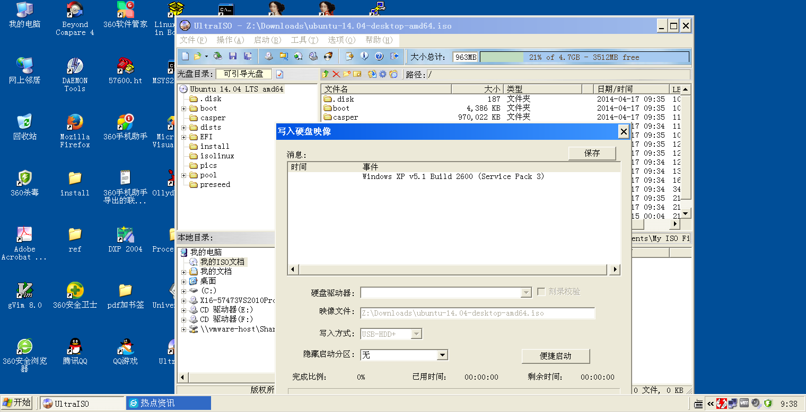Viewport: 806px width, 412px height.
Task: Expand the 我的文档 tree node
Action: pyautogui.click(x=184, y=272)
